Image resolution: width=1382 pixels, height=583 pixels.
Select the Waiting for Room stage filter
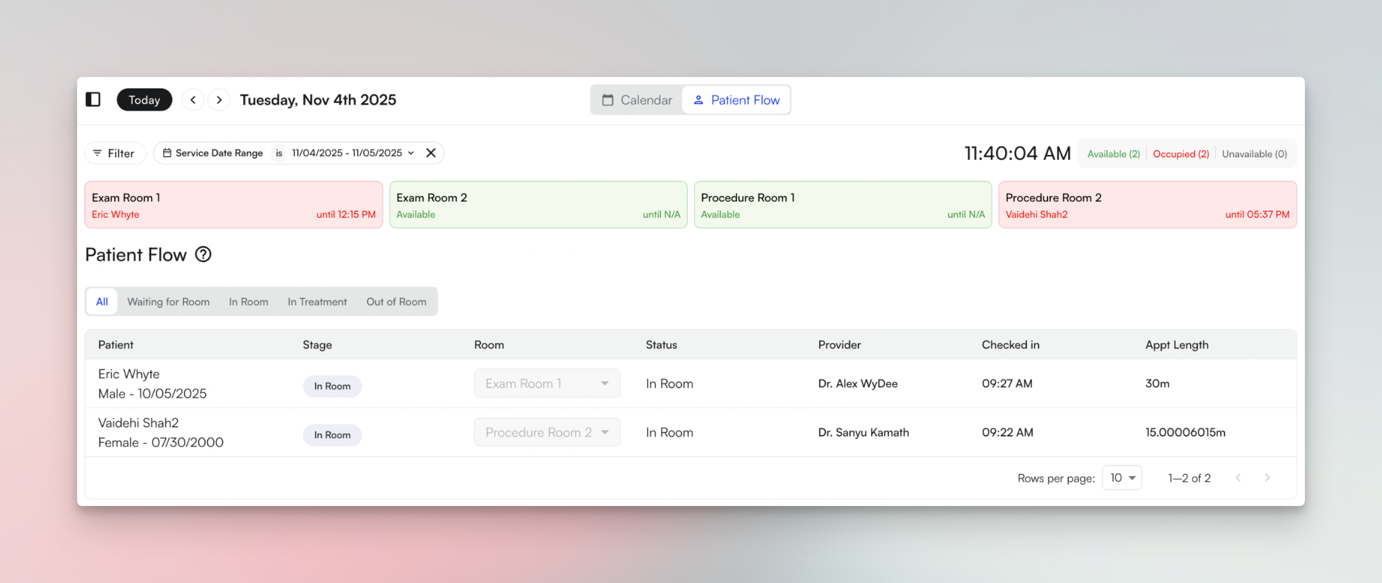click(x=168, y=301)
